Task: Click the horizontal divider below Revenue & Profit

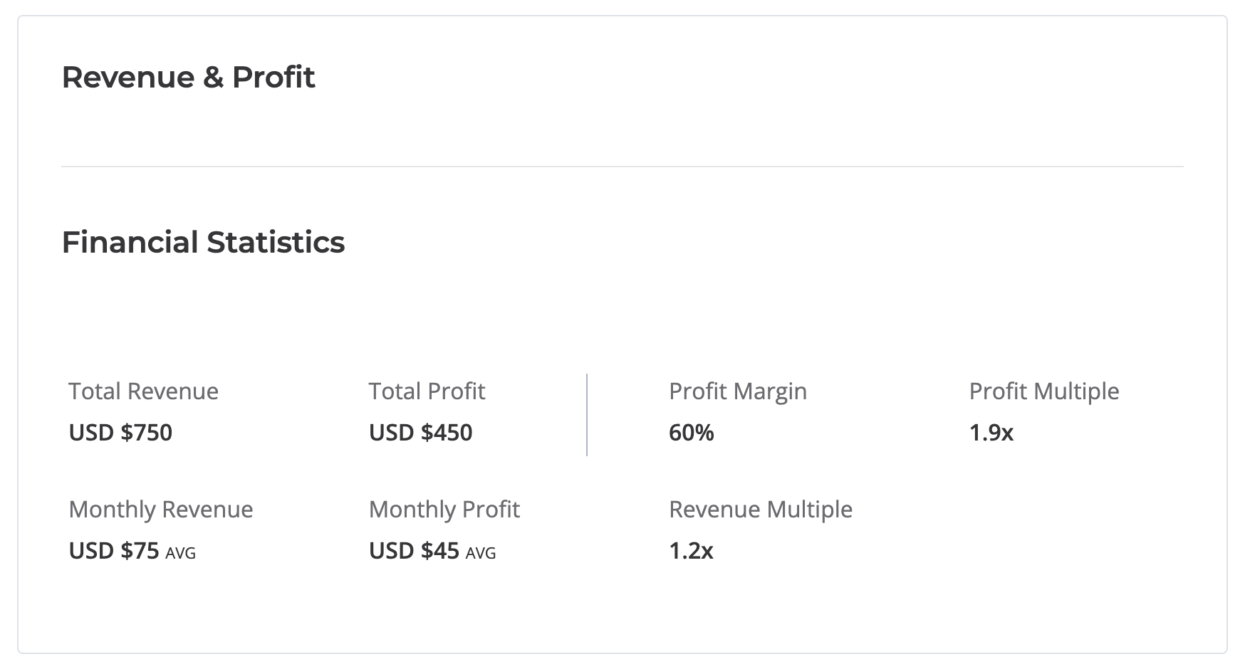Action: (x=622, y=167)
